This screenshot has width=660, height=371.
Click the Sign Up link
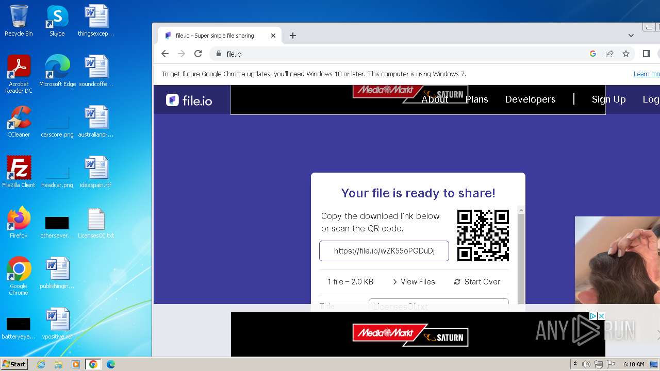point(608,99)
